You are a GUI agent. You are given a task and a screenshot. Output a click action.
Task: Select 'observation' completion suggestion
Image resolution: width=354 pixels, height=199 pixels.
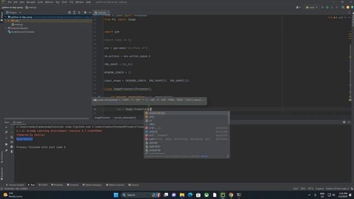pyautogui.click(x=186, y=113)
